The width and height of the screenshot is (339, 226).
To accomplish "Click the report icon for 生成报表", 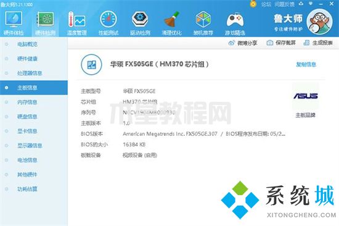I will pos(306,43).
